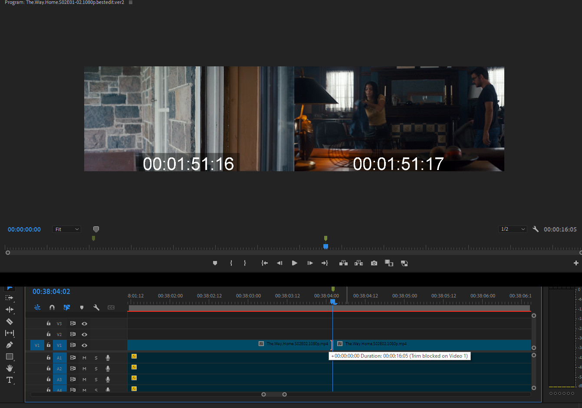Click the Caption track options CC icon
This screenshot has height=408, width=582.
(x=111, y=307)
